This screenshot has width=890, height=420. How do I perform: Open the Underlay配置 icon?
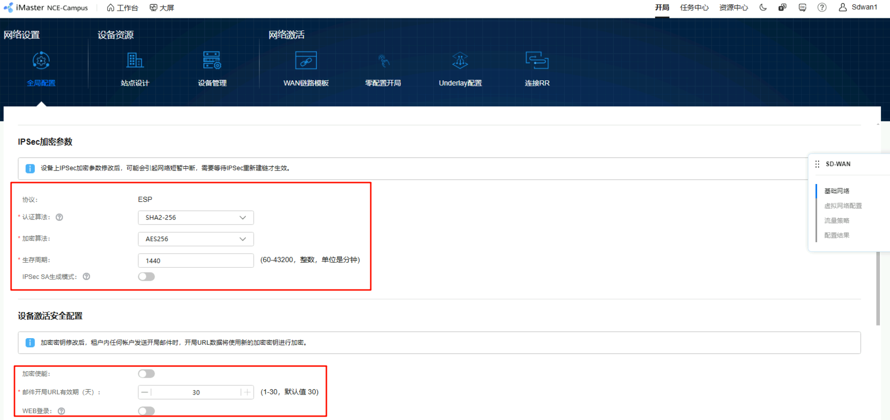460,61
